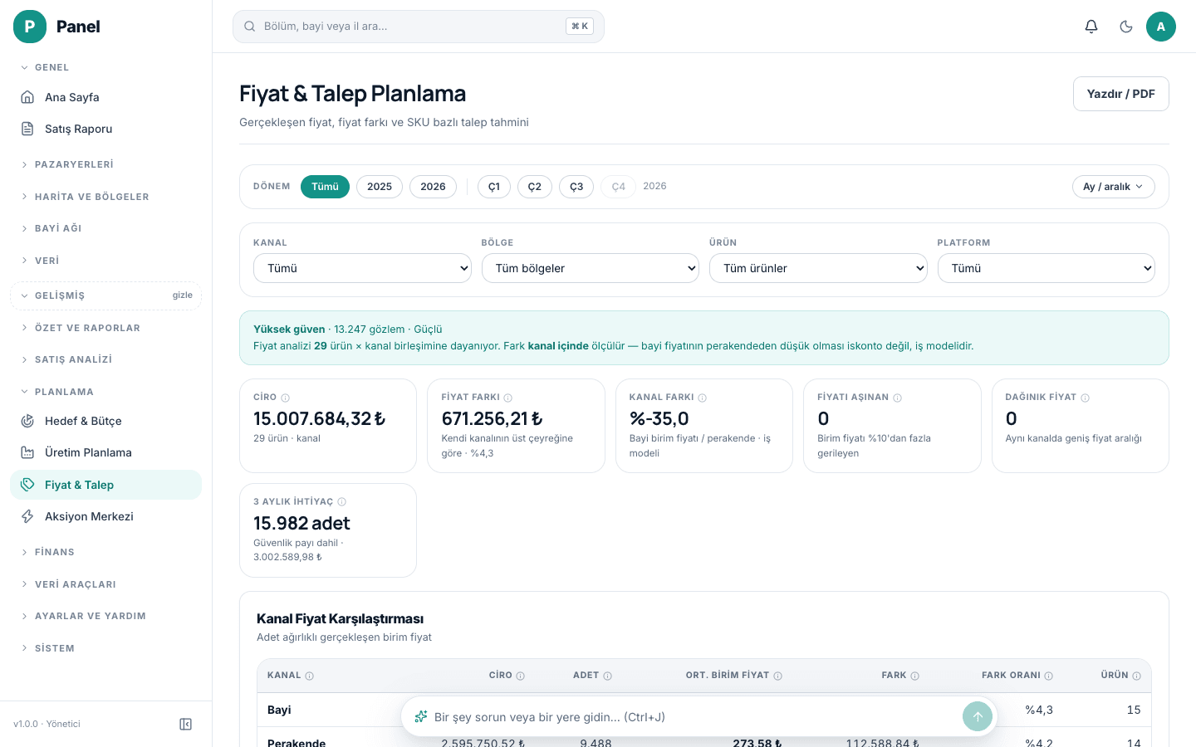Go to Ana Sayfa page

[x=106, y=97]
